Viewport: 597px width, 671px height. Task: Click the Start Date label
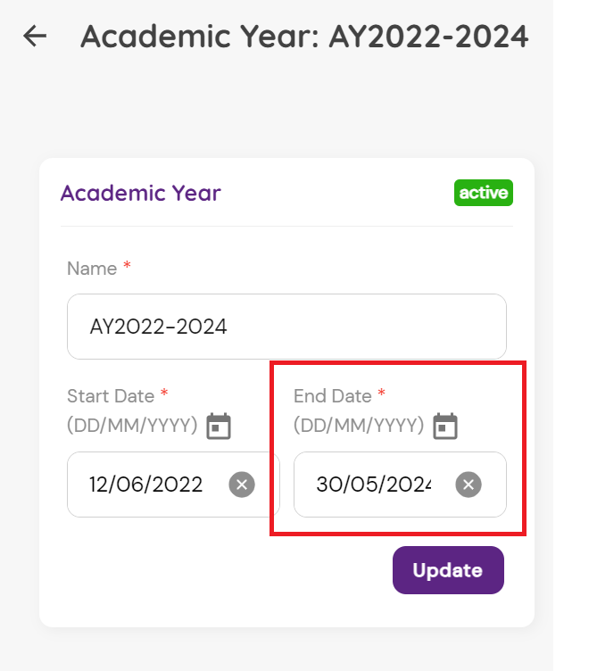(x=111, y=395)
